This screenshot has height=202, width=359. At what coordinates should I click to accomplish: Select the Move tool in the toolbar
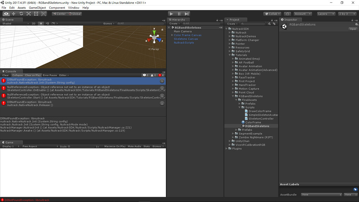click(13, 14)
